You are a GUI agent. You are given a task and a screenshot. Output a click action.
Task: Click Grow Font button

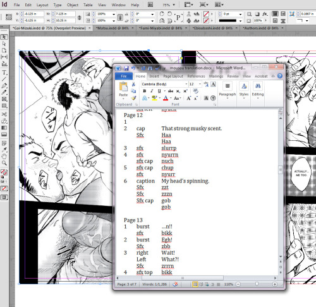[x=189, y=98]
